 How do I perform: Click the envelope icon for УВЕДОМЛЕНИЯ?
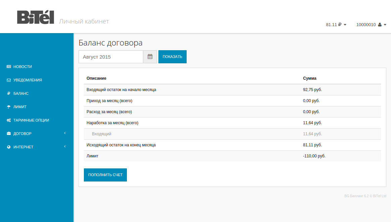pos(8,80)
